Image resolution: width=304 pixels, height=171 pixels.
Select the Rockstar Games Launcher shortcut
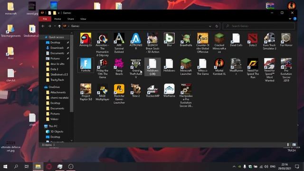(119, 94)
